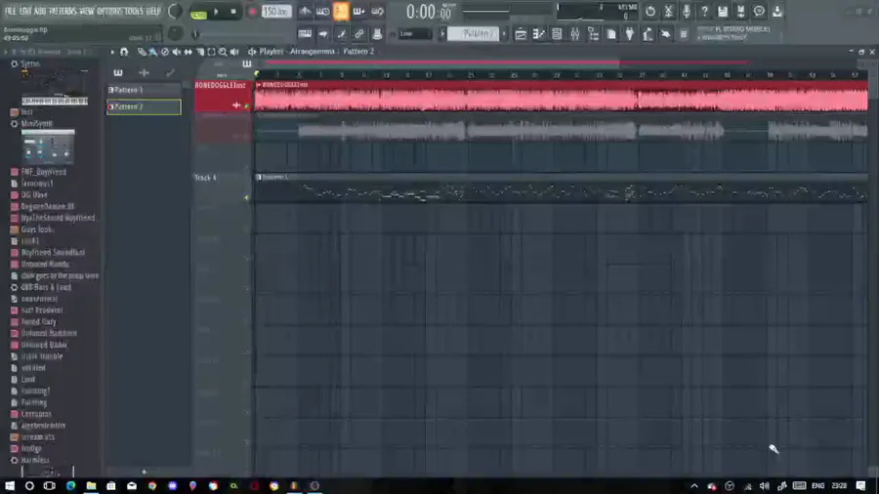879x494 pixels.
Task: Select the Pattern 1 clip on Track 4
Action: pyautogui.click(x=561, y=188)
